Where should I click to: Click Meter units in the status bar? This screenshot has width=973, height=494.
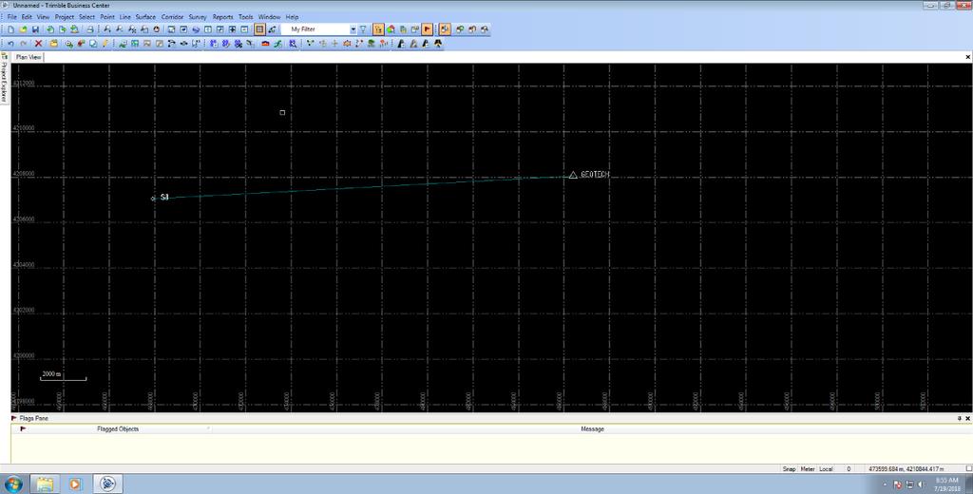pyautogui.click(x=808, y=469)
